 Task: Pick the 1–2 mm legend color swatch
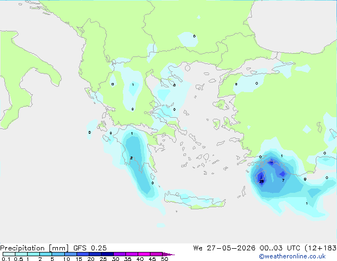point(33,254)
